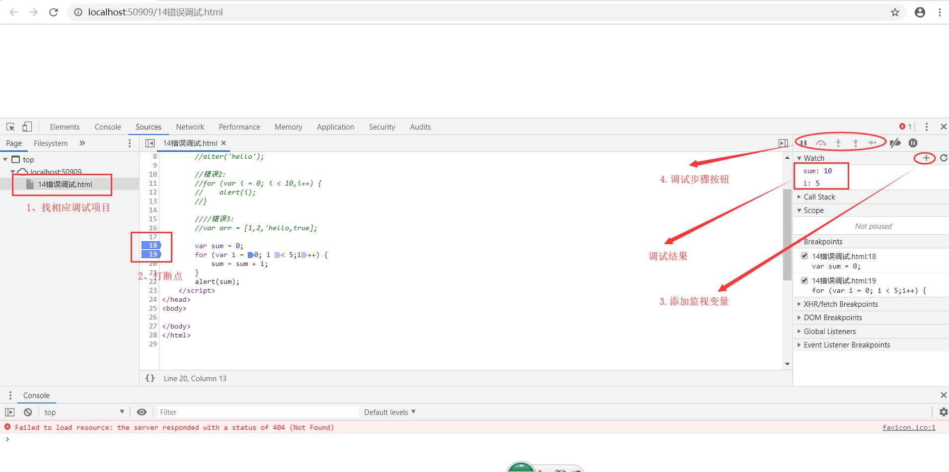The width and height of the screenshot is (949, 472).
Task: Click the source editor vertical scrollbar
Action: [787, 235]
